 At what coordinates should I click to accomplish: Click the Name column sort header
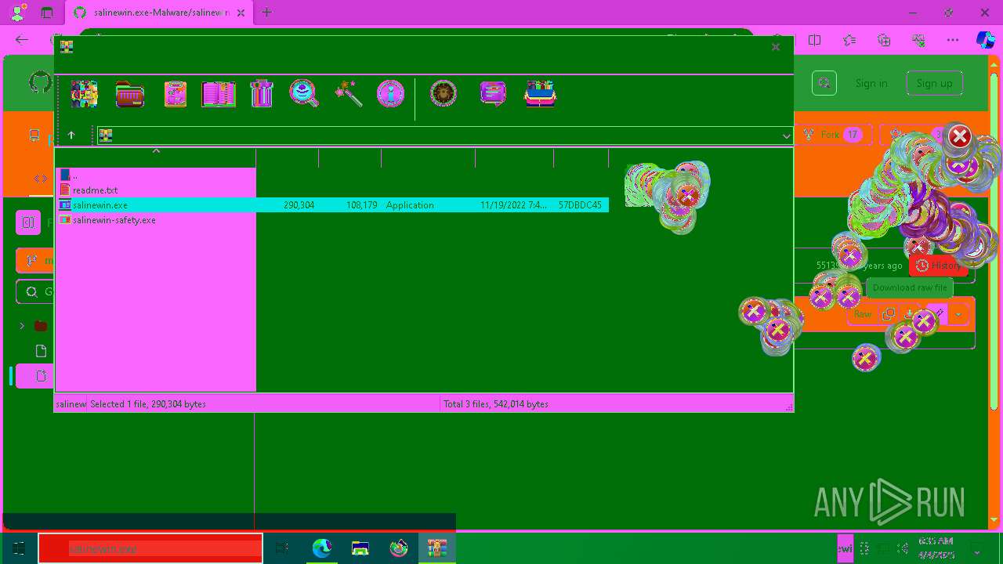coord(155,157)
